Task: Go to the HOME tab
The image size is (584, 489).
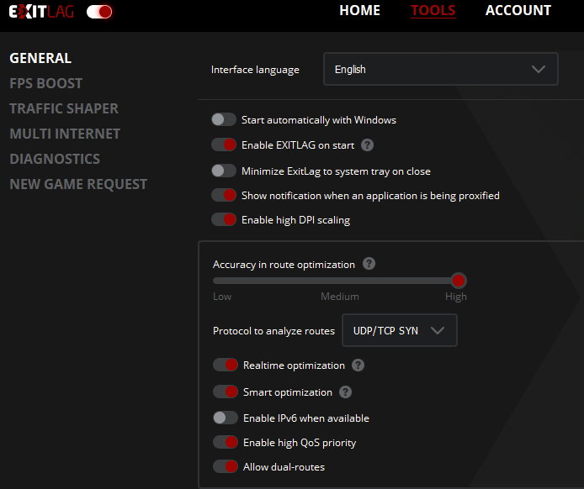Action: 360,10
